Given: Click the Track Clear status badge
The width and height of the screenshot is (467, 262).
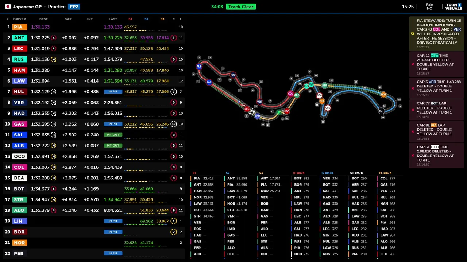Looking at the screenshot, I should point(241,7).
